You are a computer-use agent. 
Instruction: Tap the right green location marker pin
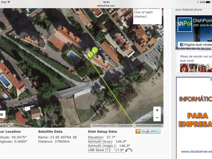(x=95, y=51)
